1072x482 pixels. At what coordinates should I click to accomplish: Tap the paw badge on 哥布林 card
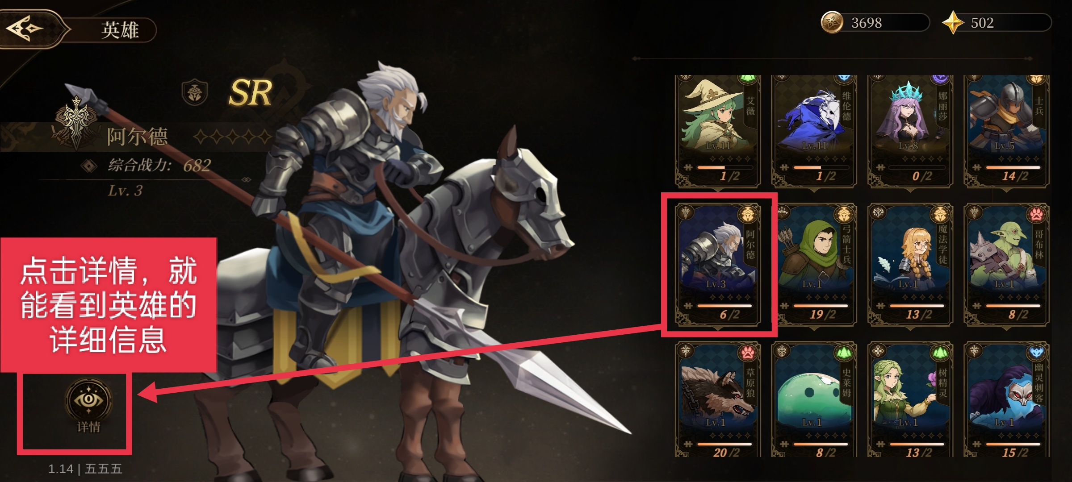point(1036,215)
